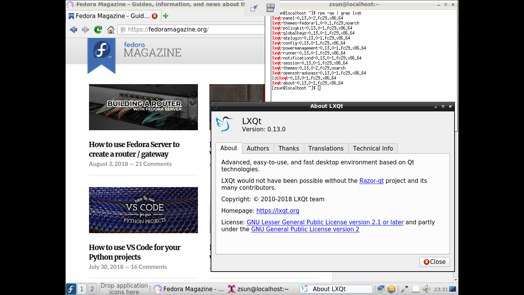524x295 pixels.
Task: Click '16 Comments' under VS Code article
Action: 149,267
